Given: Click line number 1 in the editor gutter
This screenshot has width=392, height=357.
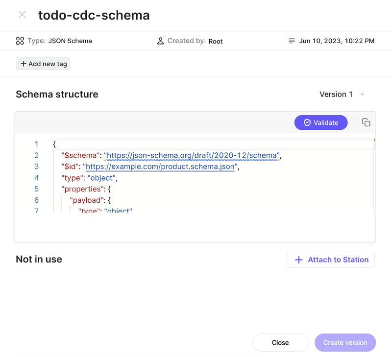Looking at the screenshot, I should point(36,144).
